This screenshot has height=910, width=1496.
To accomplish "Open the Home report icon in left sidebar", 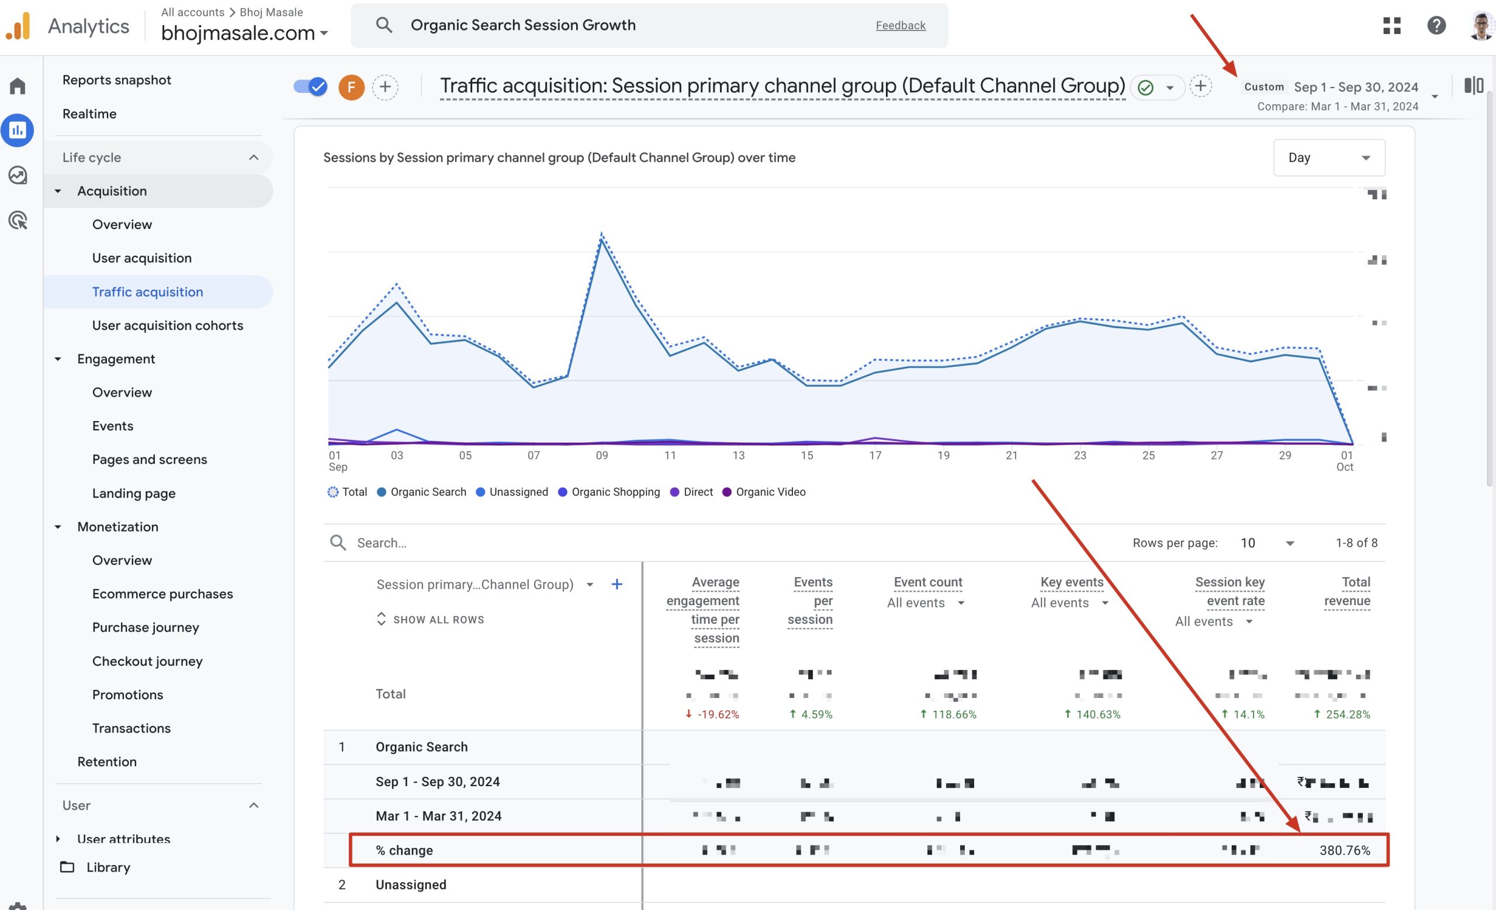I will coord(18,85).
